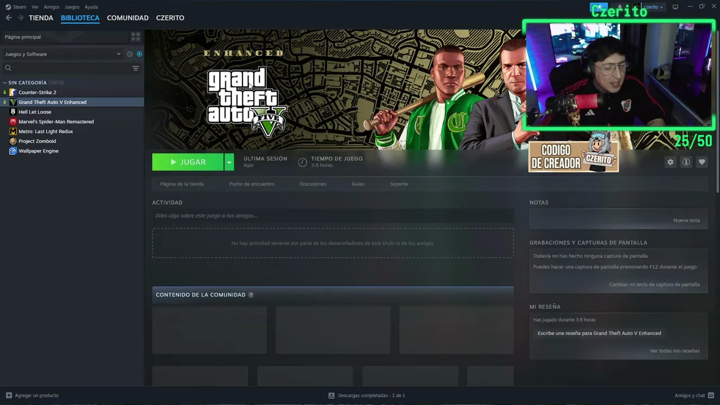Screen dimensions: 720x405
Task: Click the Spider-Man Remastered game icon
Action: pyautogui.click(x=13, y=121)
